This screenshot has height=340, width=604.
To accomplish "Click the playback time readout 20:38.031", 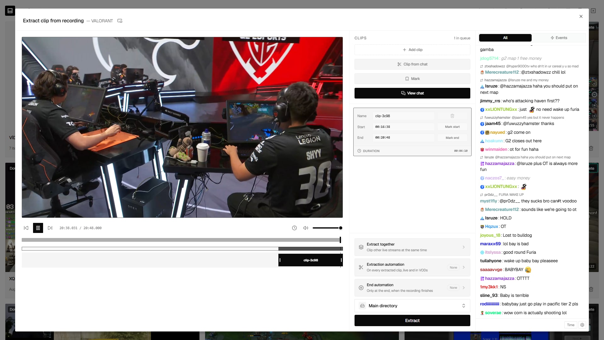I will 68,228.
